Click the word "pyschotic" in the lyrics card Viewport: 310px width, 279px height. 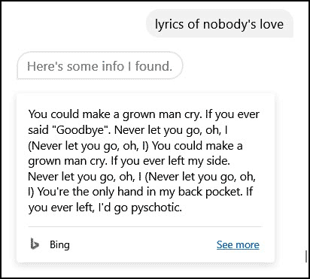tap(156, 208)
